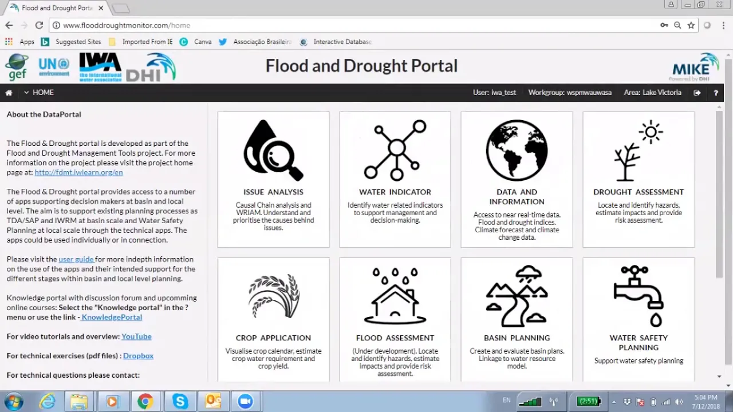Click the BASIN PLANNING title
The image size is (733, 412).
pyautogui.click(x=517, y=338)
